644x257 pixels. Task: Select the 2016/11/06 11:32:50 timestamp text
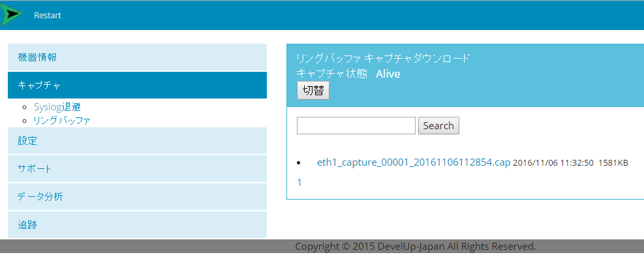pos(553,163)
